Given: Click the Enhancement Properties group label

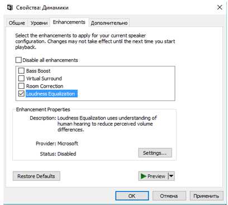Looking at the screenshot, I should point(43,109).
